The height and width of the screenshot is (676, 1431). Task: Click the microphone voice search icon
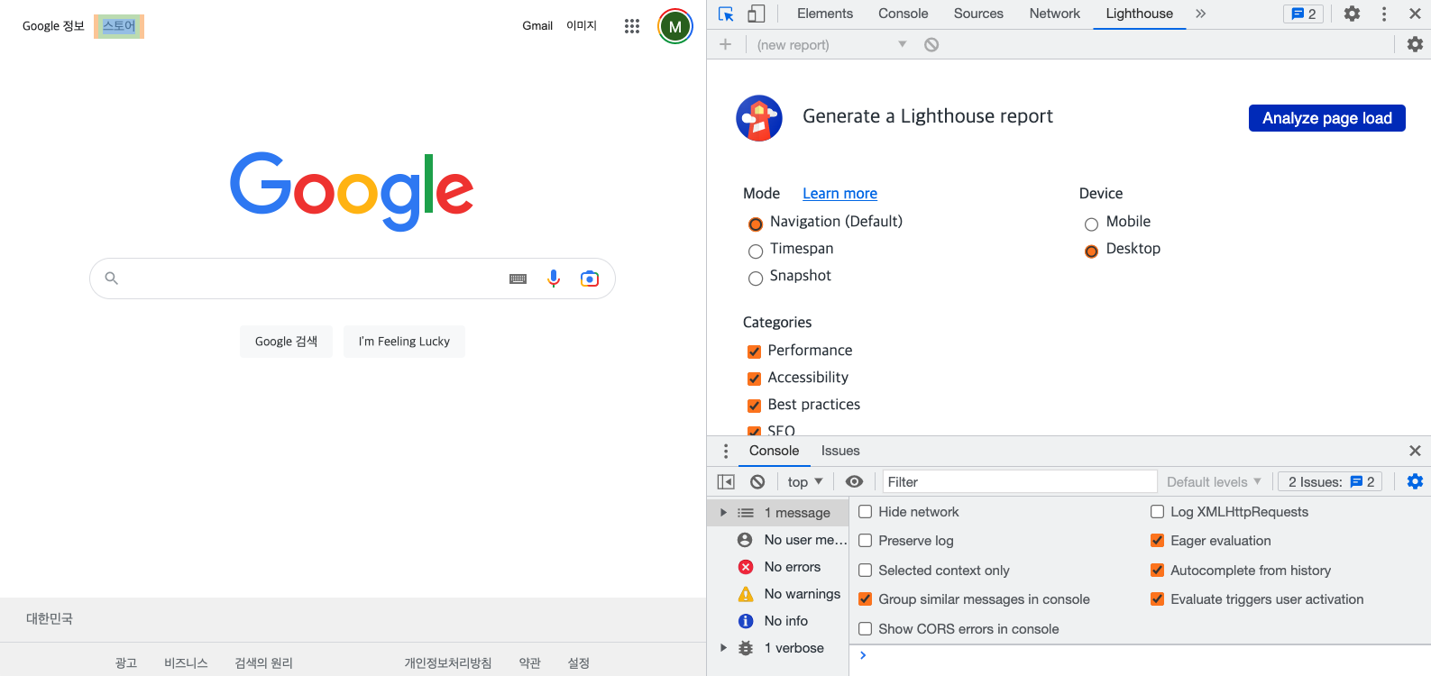click(554, 279)
